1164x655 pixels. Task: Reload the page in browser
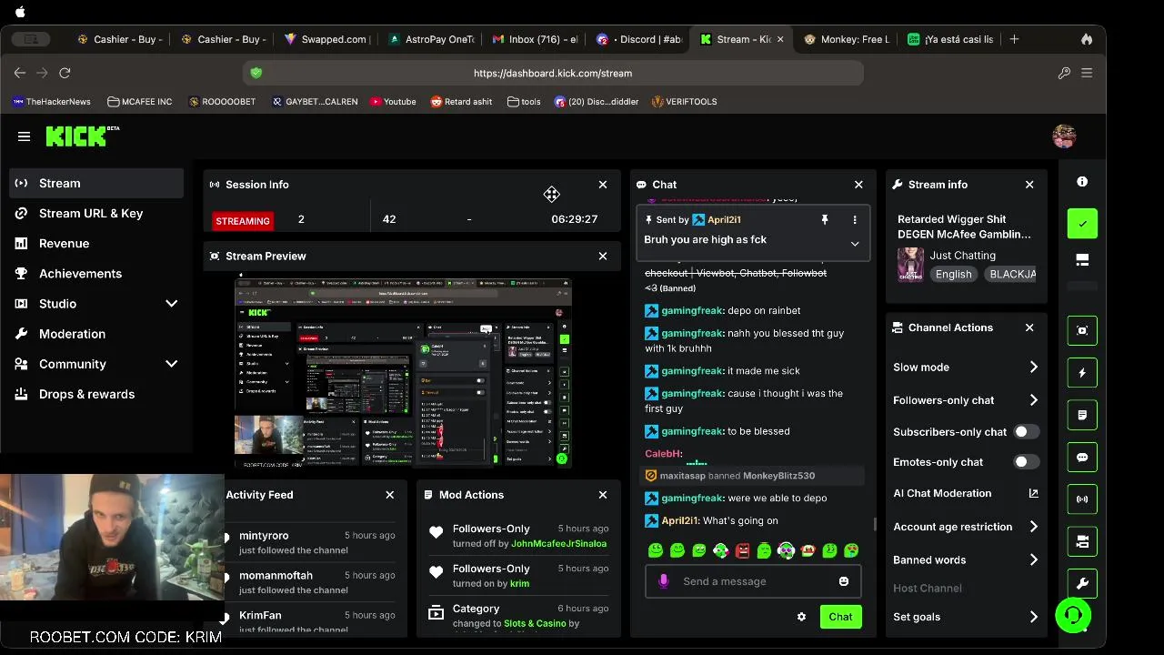[x=65, y=73]
